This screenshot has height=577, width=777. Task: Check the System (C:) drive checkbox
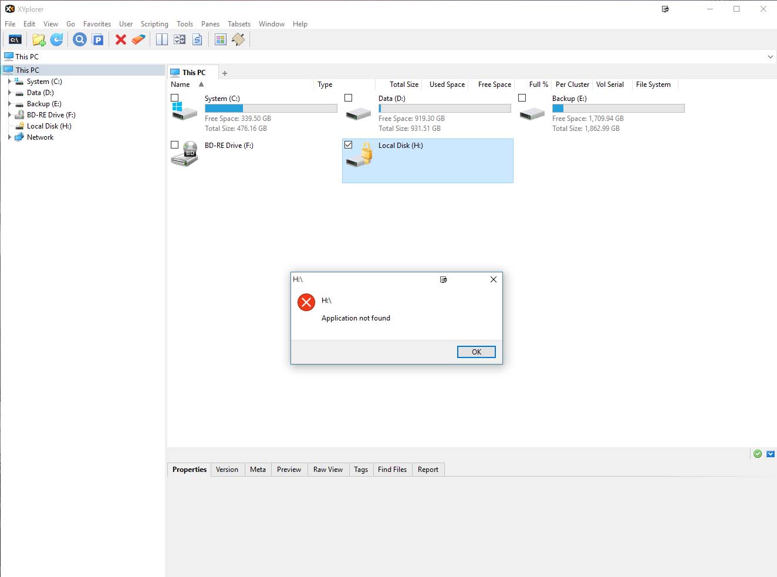175,98
